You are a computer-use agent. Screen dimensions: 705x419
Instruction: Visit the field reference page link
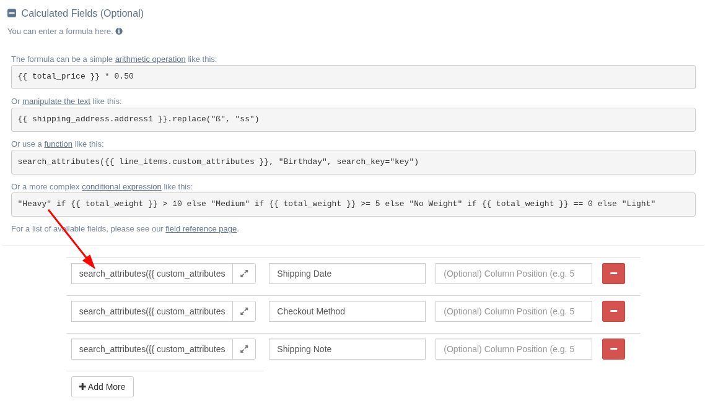point(201,229)
